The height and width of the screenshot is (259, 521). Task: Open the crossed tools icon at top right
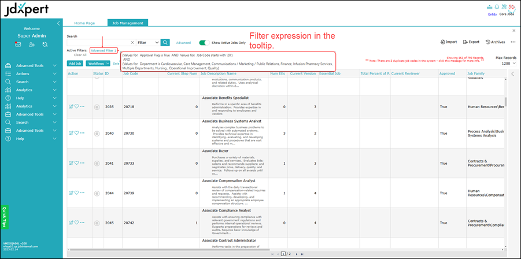pos(504,6)
